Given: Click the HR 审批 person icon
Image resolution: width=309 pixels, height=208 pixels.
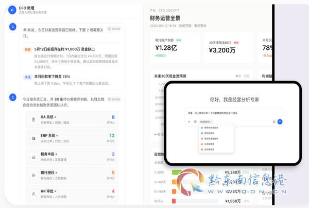Looking at the screenshot, I should (x=33, y=194).
